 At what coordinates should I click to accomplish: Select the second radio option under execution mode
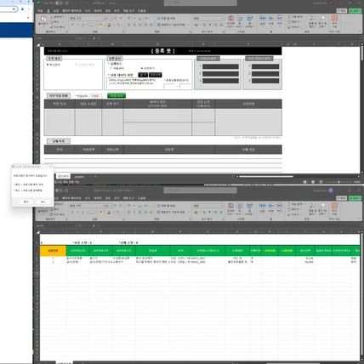142,69
